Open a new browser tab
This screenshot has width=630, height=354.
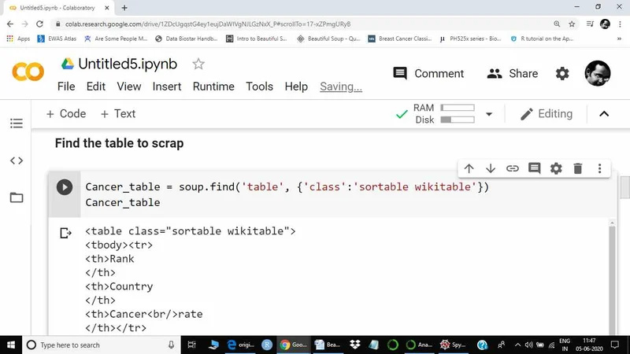pyautogui.click(x=124, y=8)
